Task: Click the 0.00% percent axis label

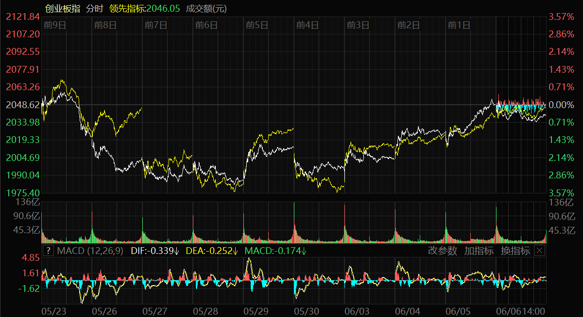Action: (561, 105)
